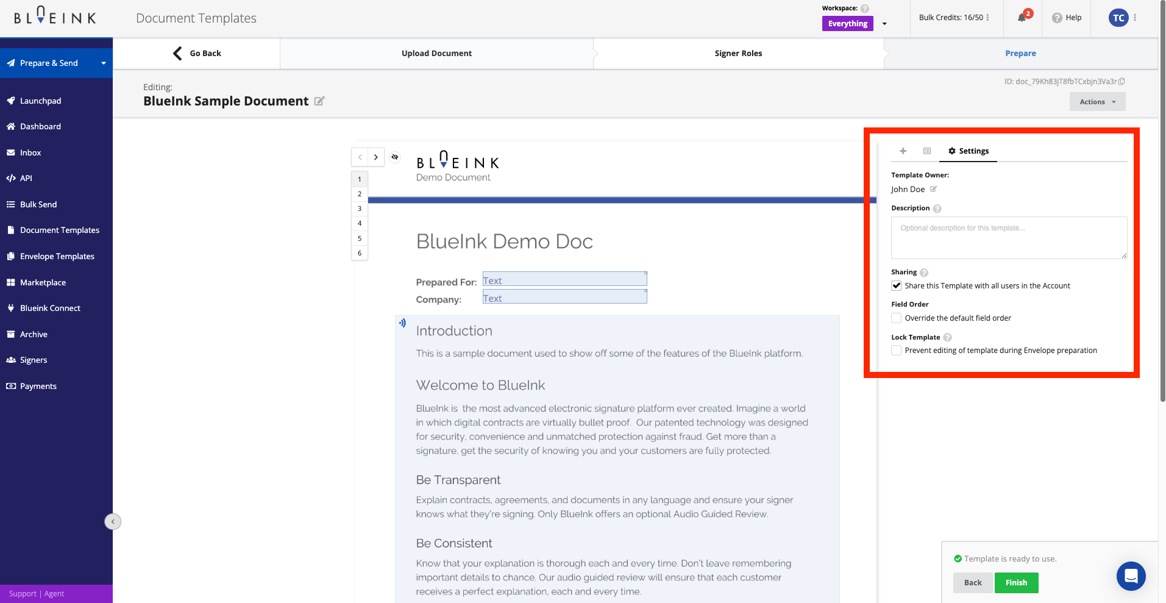Click the Marketplace grid icon

11,282
